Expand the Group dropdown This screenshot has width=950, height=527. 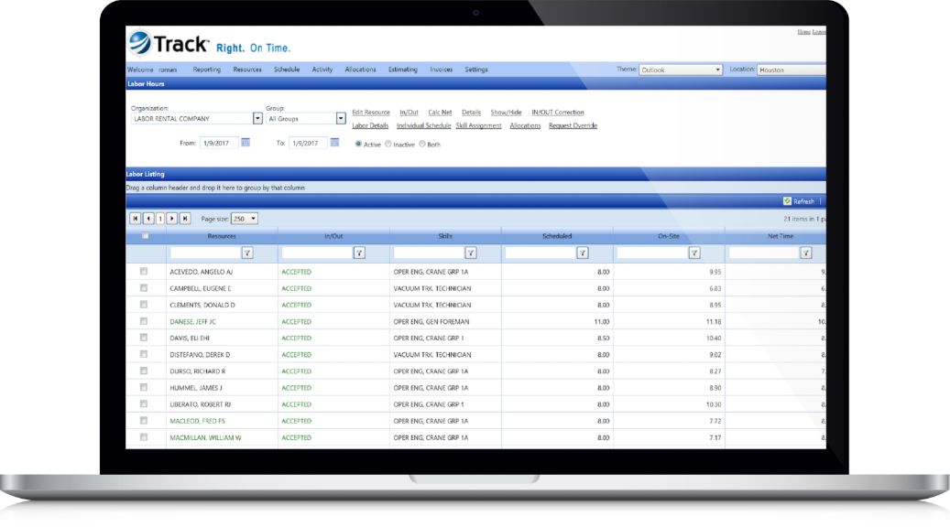[x=341, y=119]
